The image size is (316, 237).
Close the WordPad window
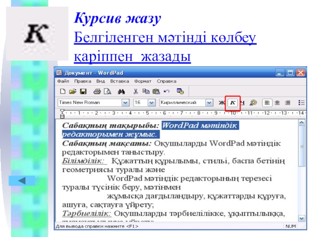[301, 73]
